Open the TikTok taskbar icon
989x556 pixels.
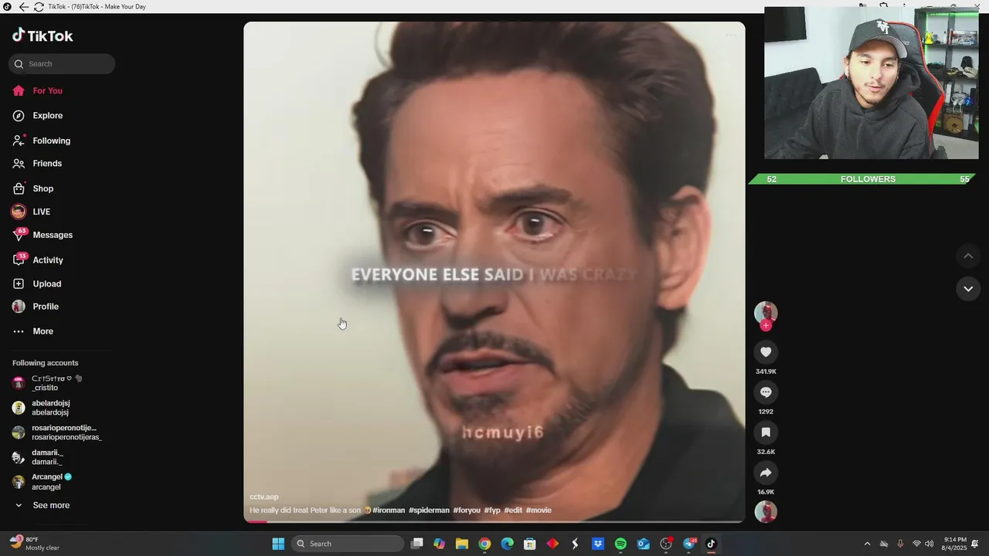(x=711, y=544)
